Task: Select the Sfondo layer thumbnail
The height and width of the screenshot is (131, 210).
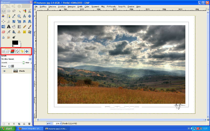Action: click(x=15, y=71)
